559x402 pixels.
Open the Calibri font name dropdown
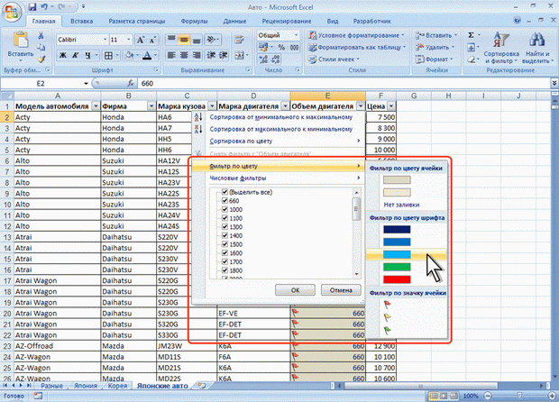(x=105, y=40)
